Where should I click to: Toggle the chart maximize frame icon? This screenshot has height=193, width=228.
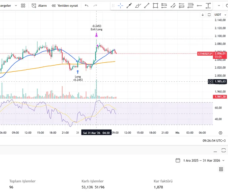[x=209, y=15]
